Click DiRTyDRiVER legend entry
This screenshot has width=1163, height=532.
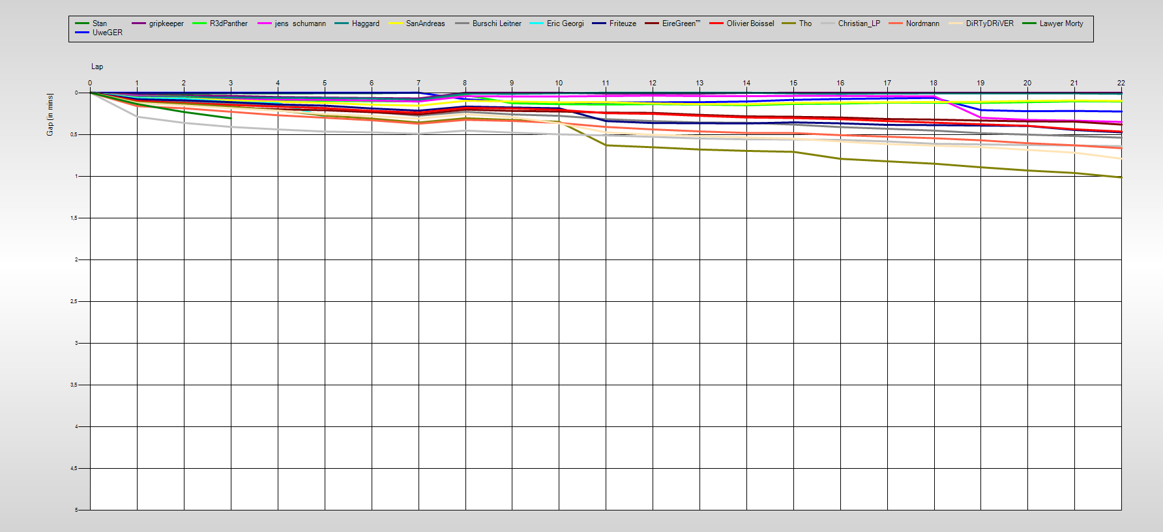[x=990, y=23]
